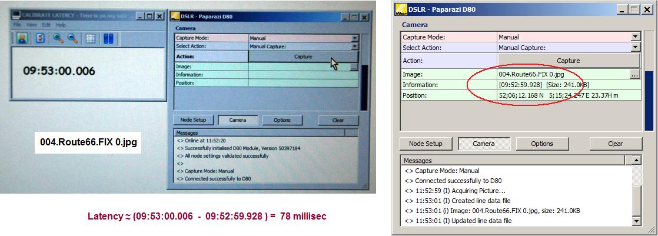This screenshot has height=236, width=658.
Task: Select Camera button in photographed DSLR window
Action: (x=238, y=120)
